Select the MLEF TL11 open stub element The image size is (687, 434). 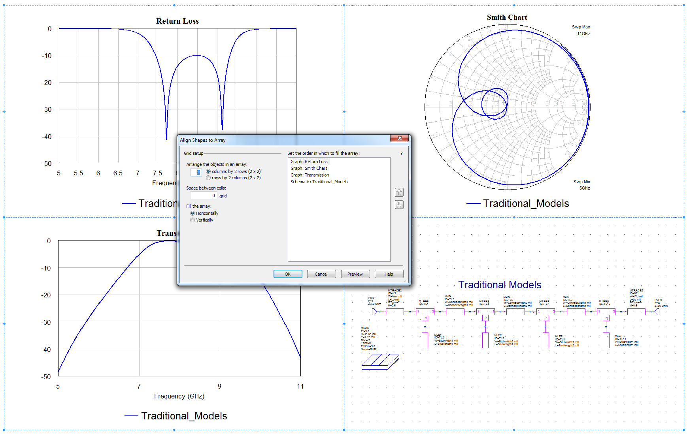(x=606, y=340)
